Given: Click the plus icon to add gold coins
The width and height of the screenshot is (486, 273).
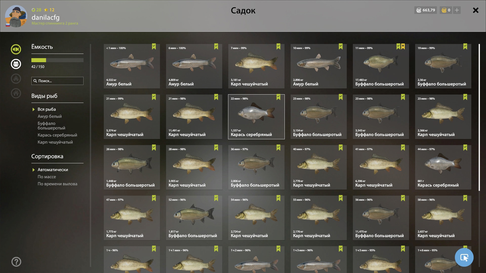Looking at the screenshot, I should tap(457, 10).
